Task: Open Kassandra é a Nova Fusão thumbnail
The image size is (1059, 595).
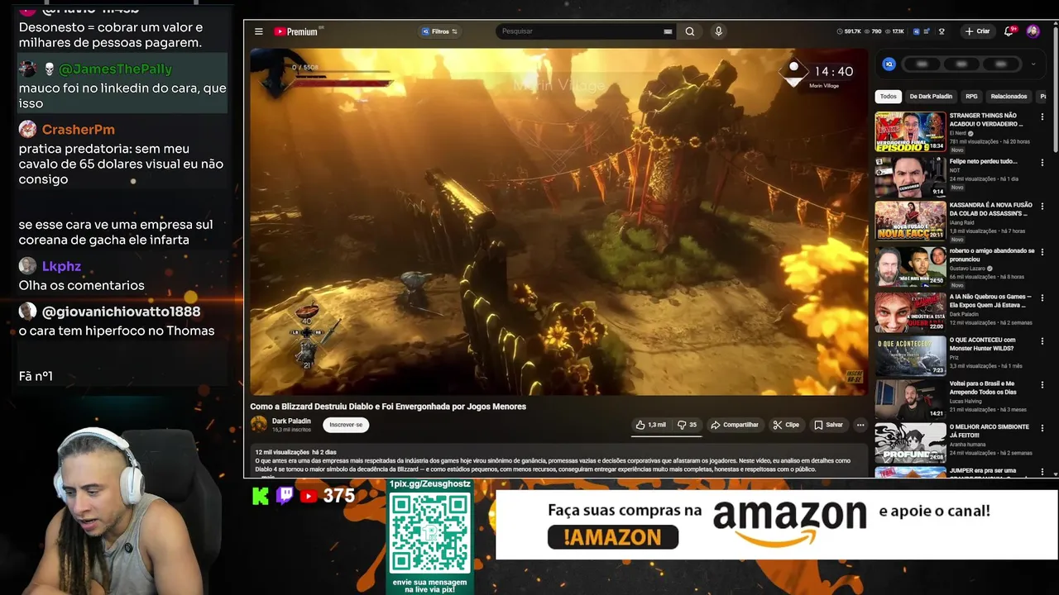Action: click(910, 221)
